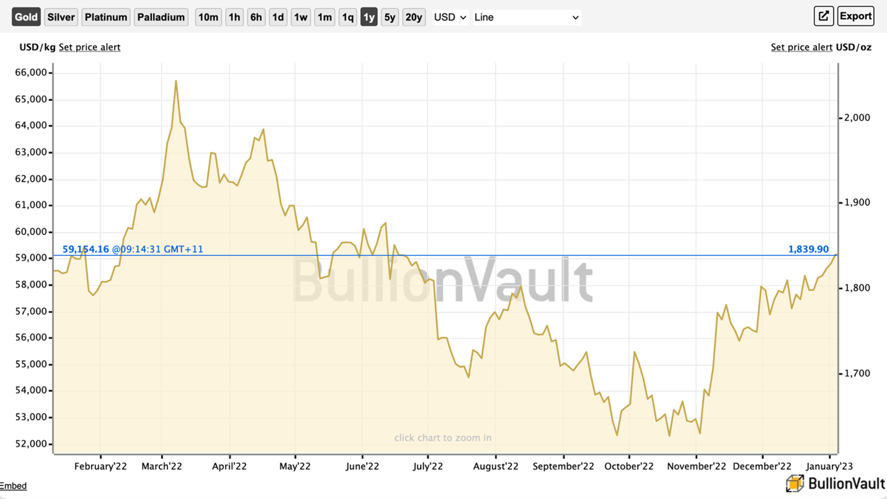Set time range to 1m
887x499 pixels.
click(324, 17)
